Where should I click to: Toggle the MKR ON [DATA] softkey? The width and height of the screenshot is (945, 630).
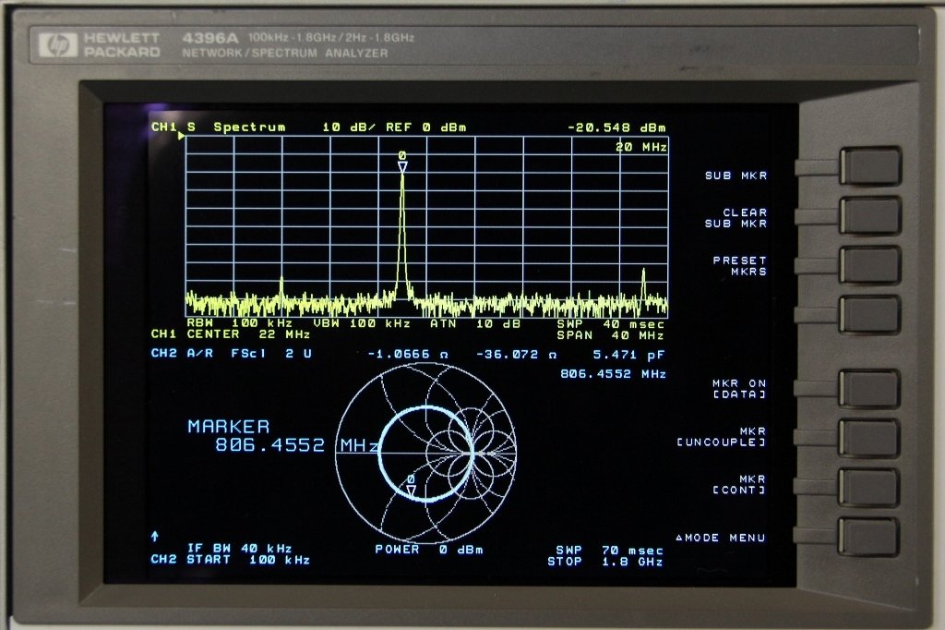(870, 389)
